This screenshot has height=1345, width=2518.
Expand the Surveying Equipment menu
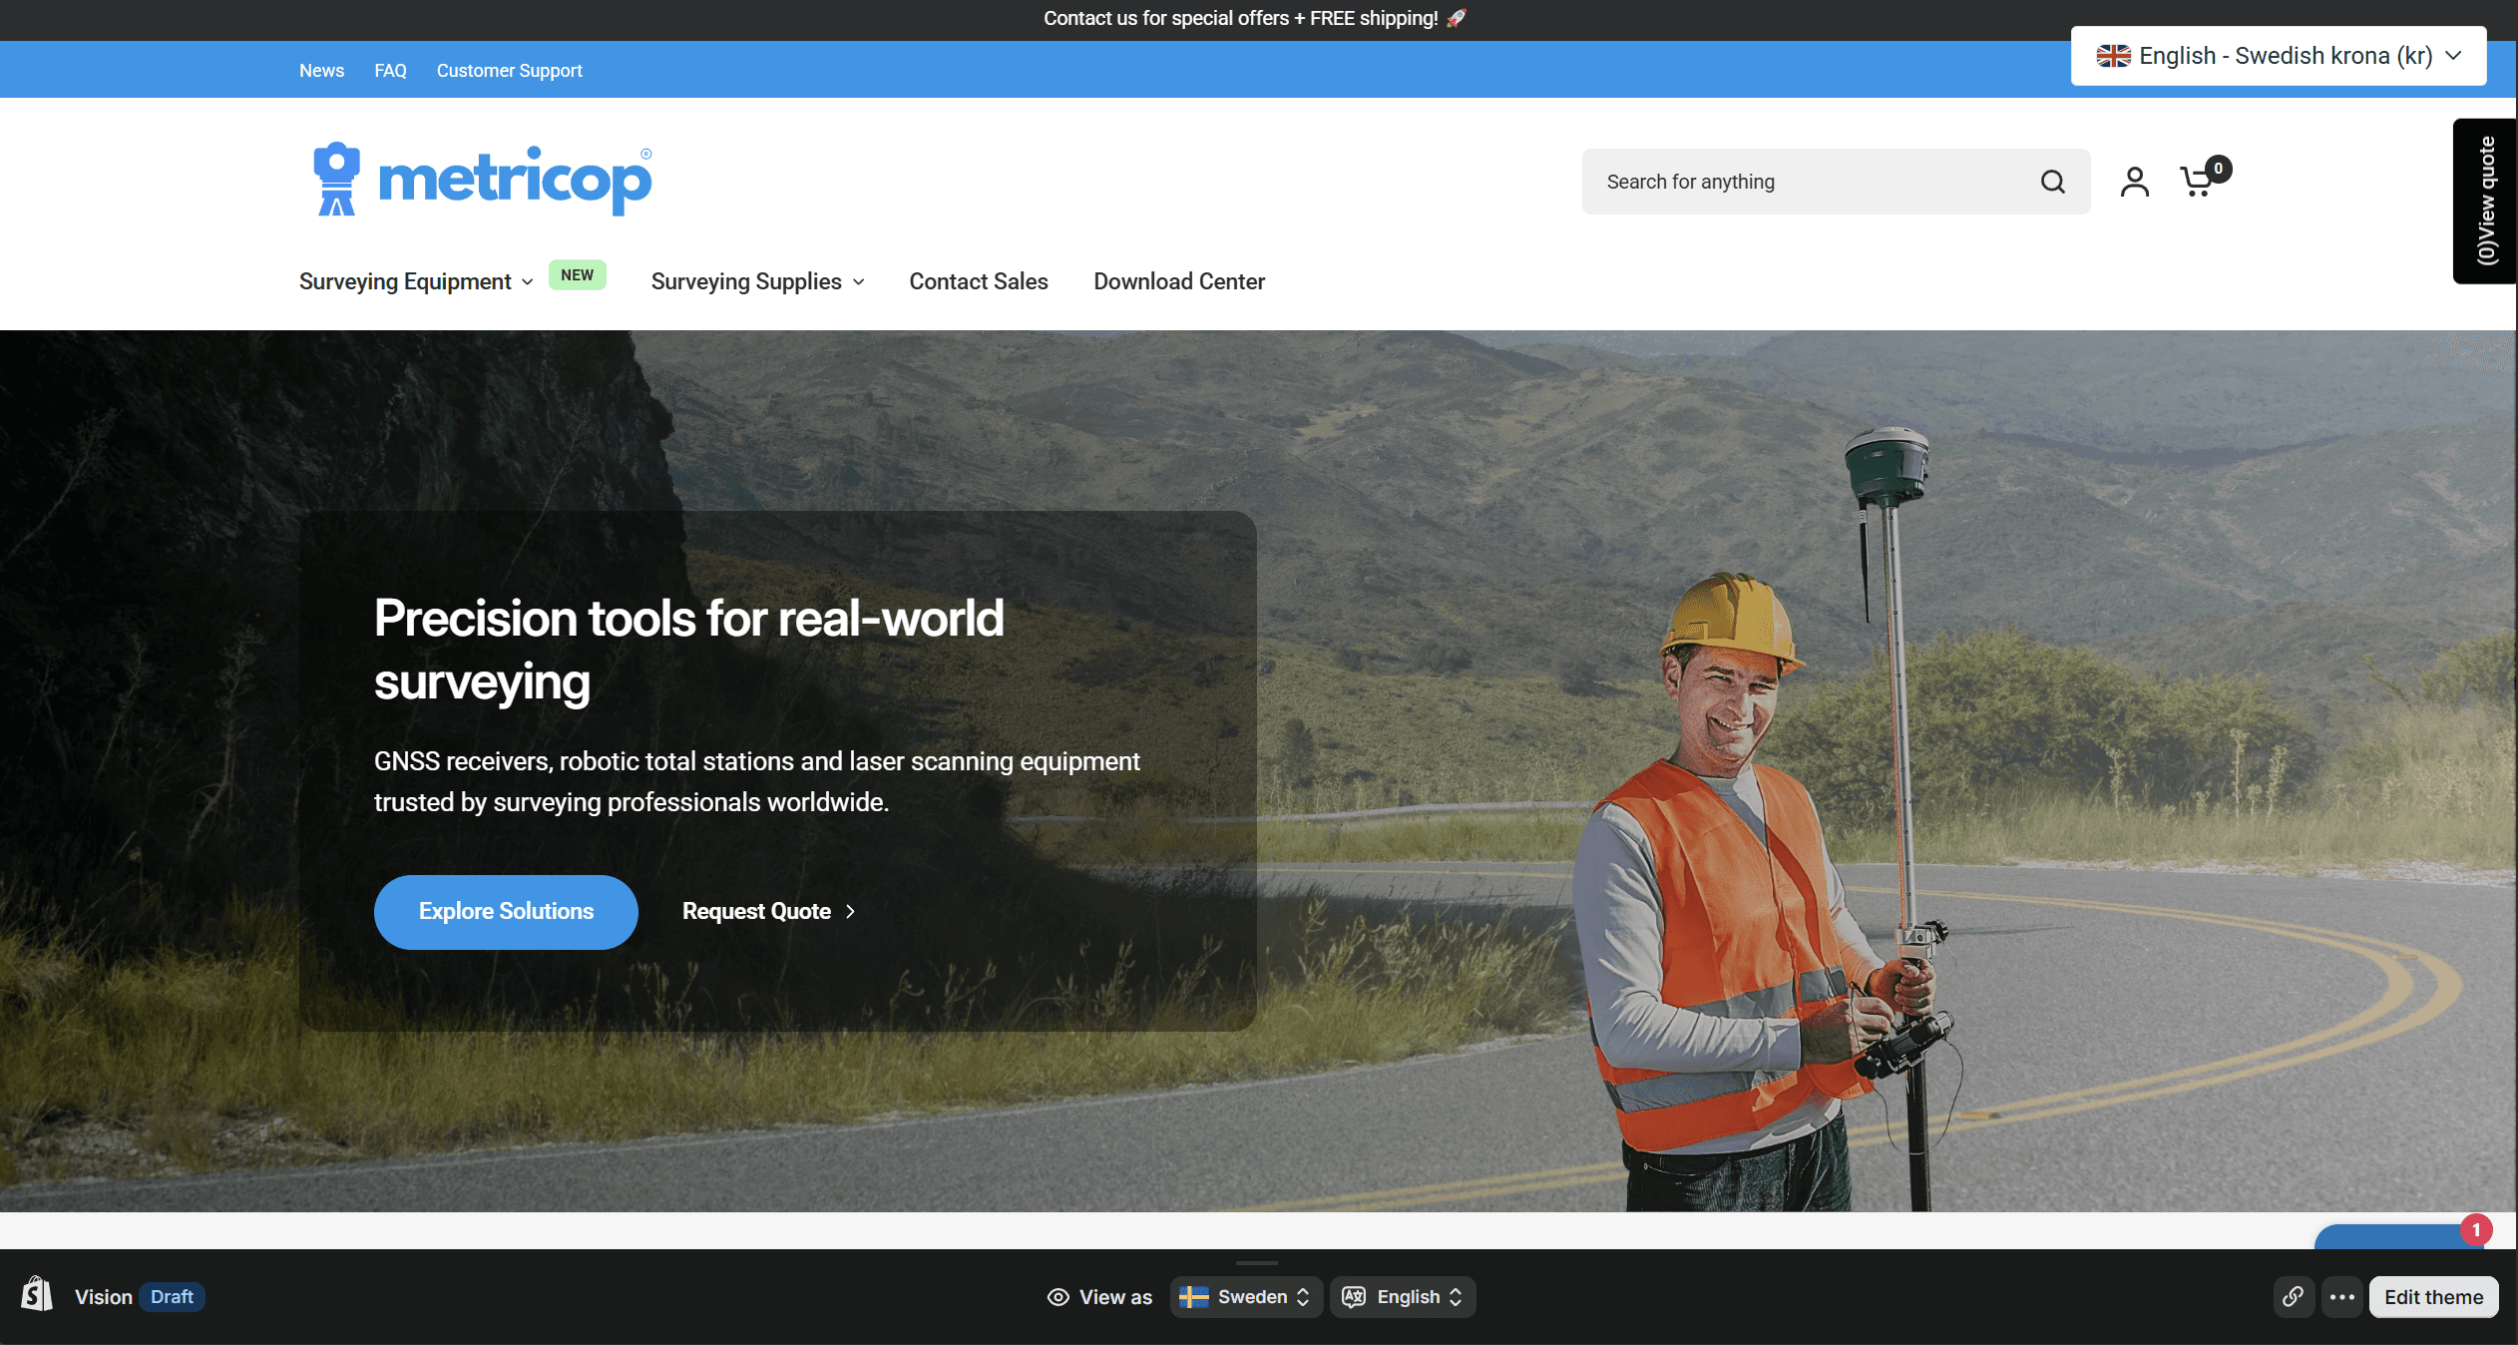coord(416,281)
